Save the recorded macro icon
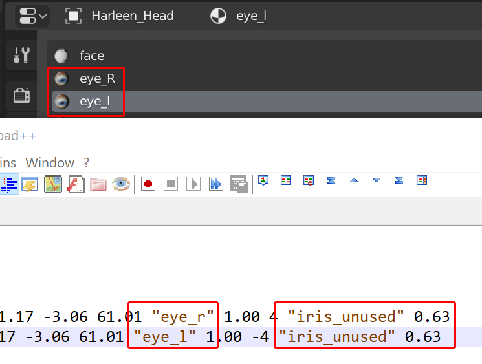The image size is (482, 364). coord(239,184)
